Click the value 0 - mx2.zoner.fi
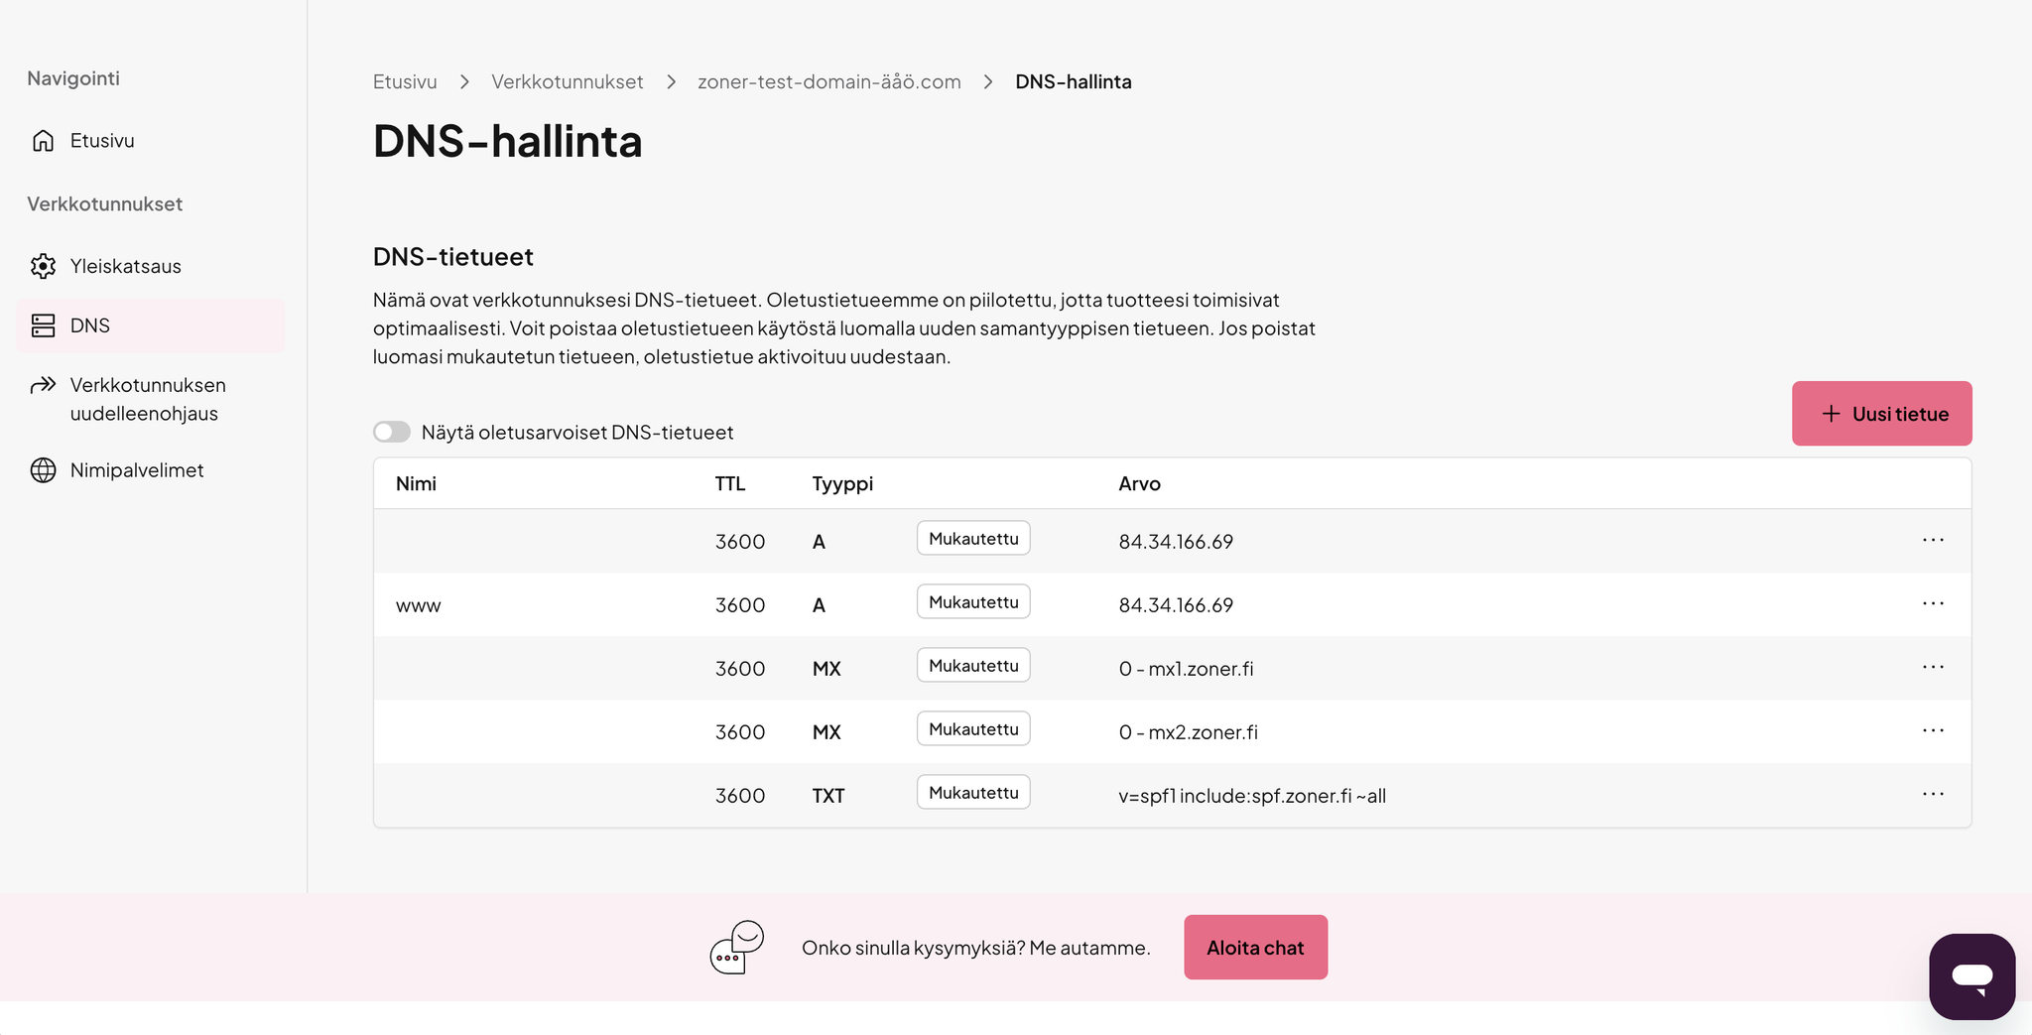Screen dimensions: 2032x1035 pos(1188,732)
